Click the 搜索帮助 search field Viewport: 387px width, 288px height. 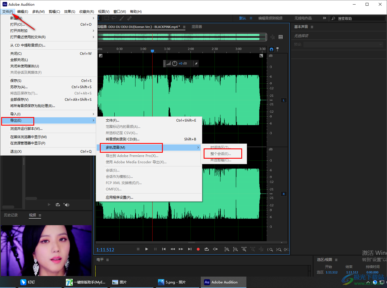click(358, 18)
